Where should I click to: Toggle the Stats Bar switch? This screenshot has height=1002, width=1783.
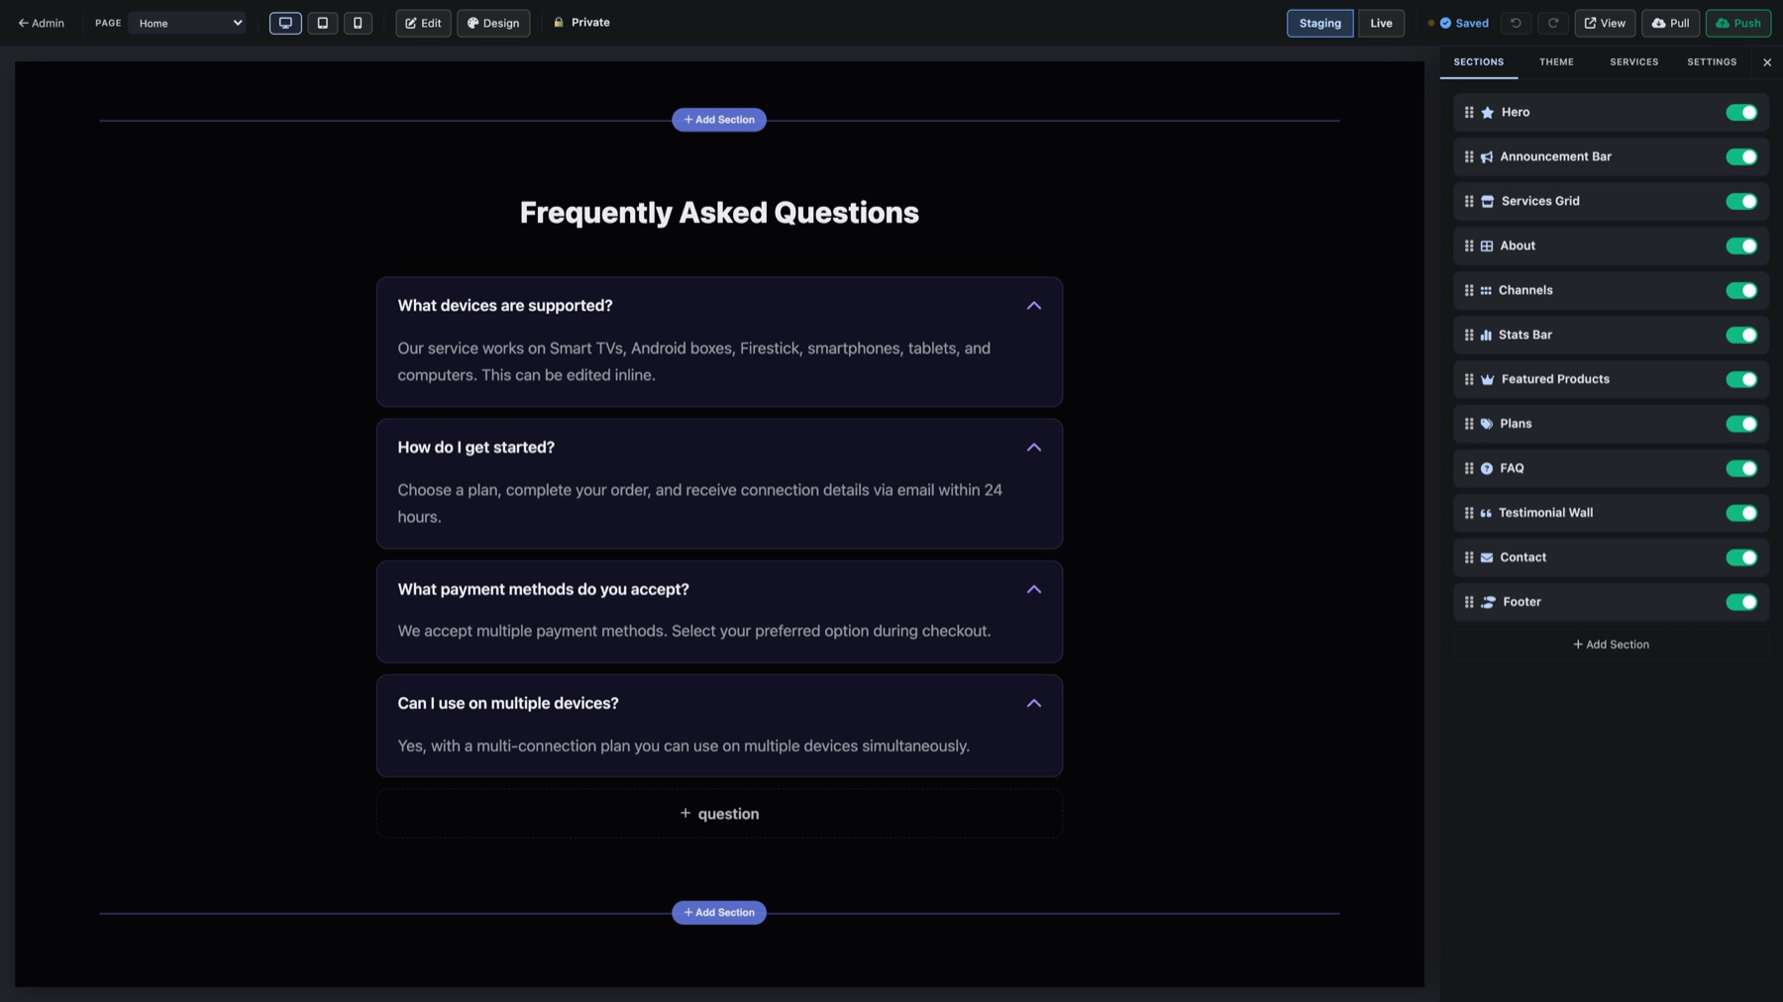point(1741,336)
